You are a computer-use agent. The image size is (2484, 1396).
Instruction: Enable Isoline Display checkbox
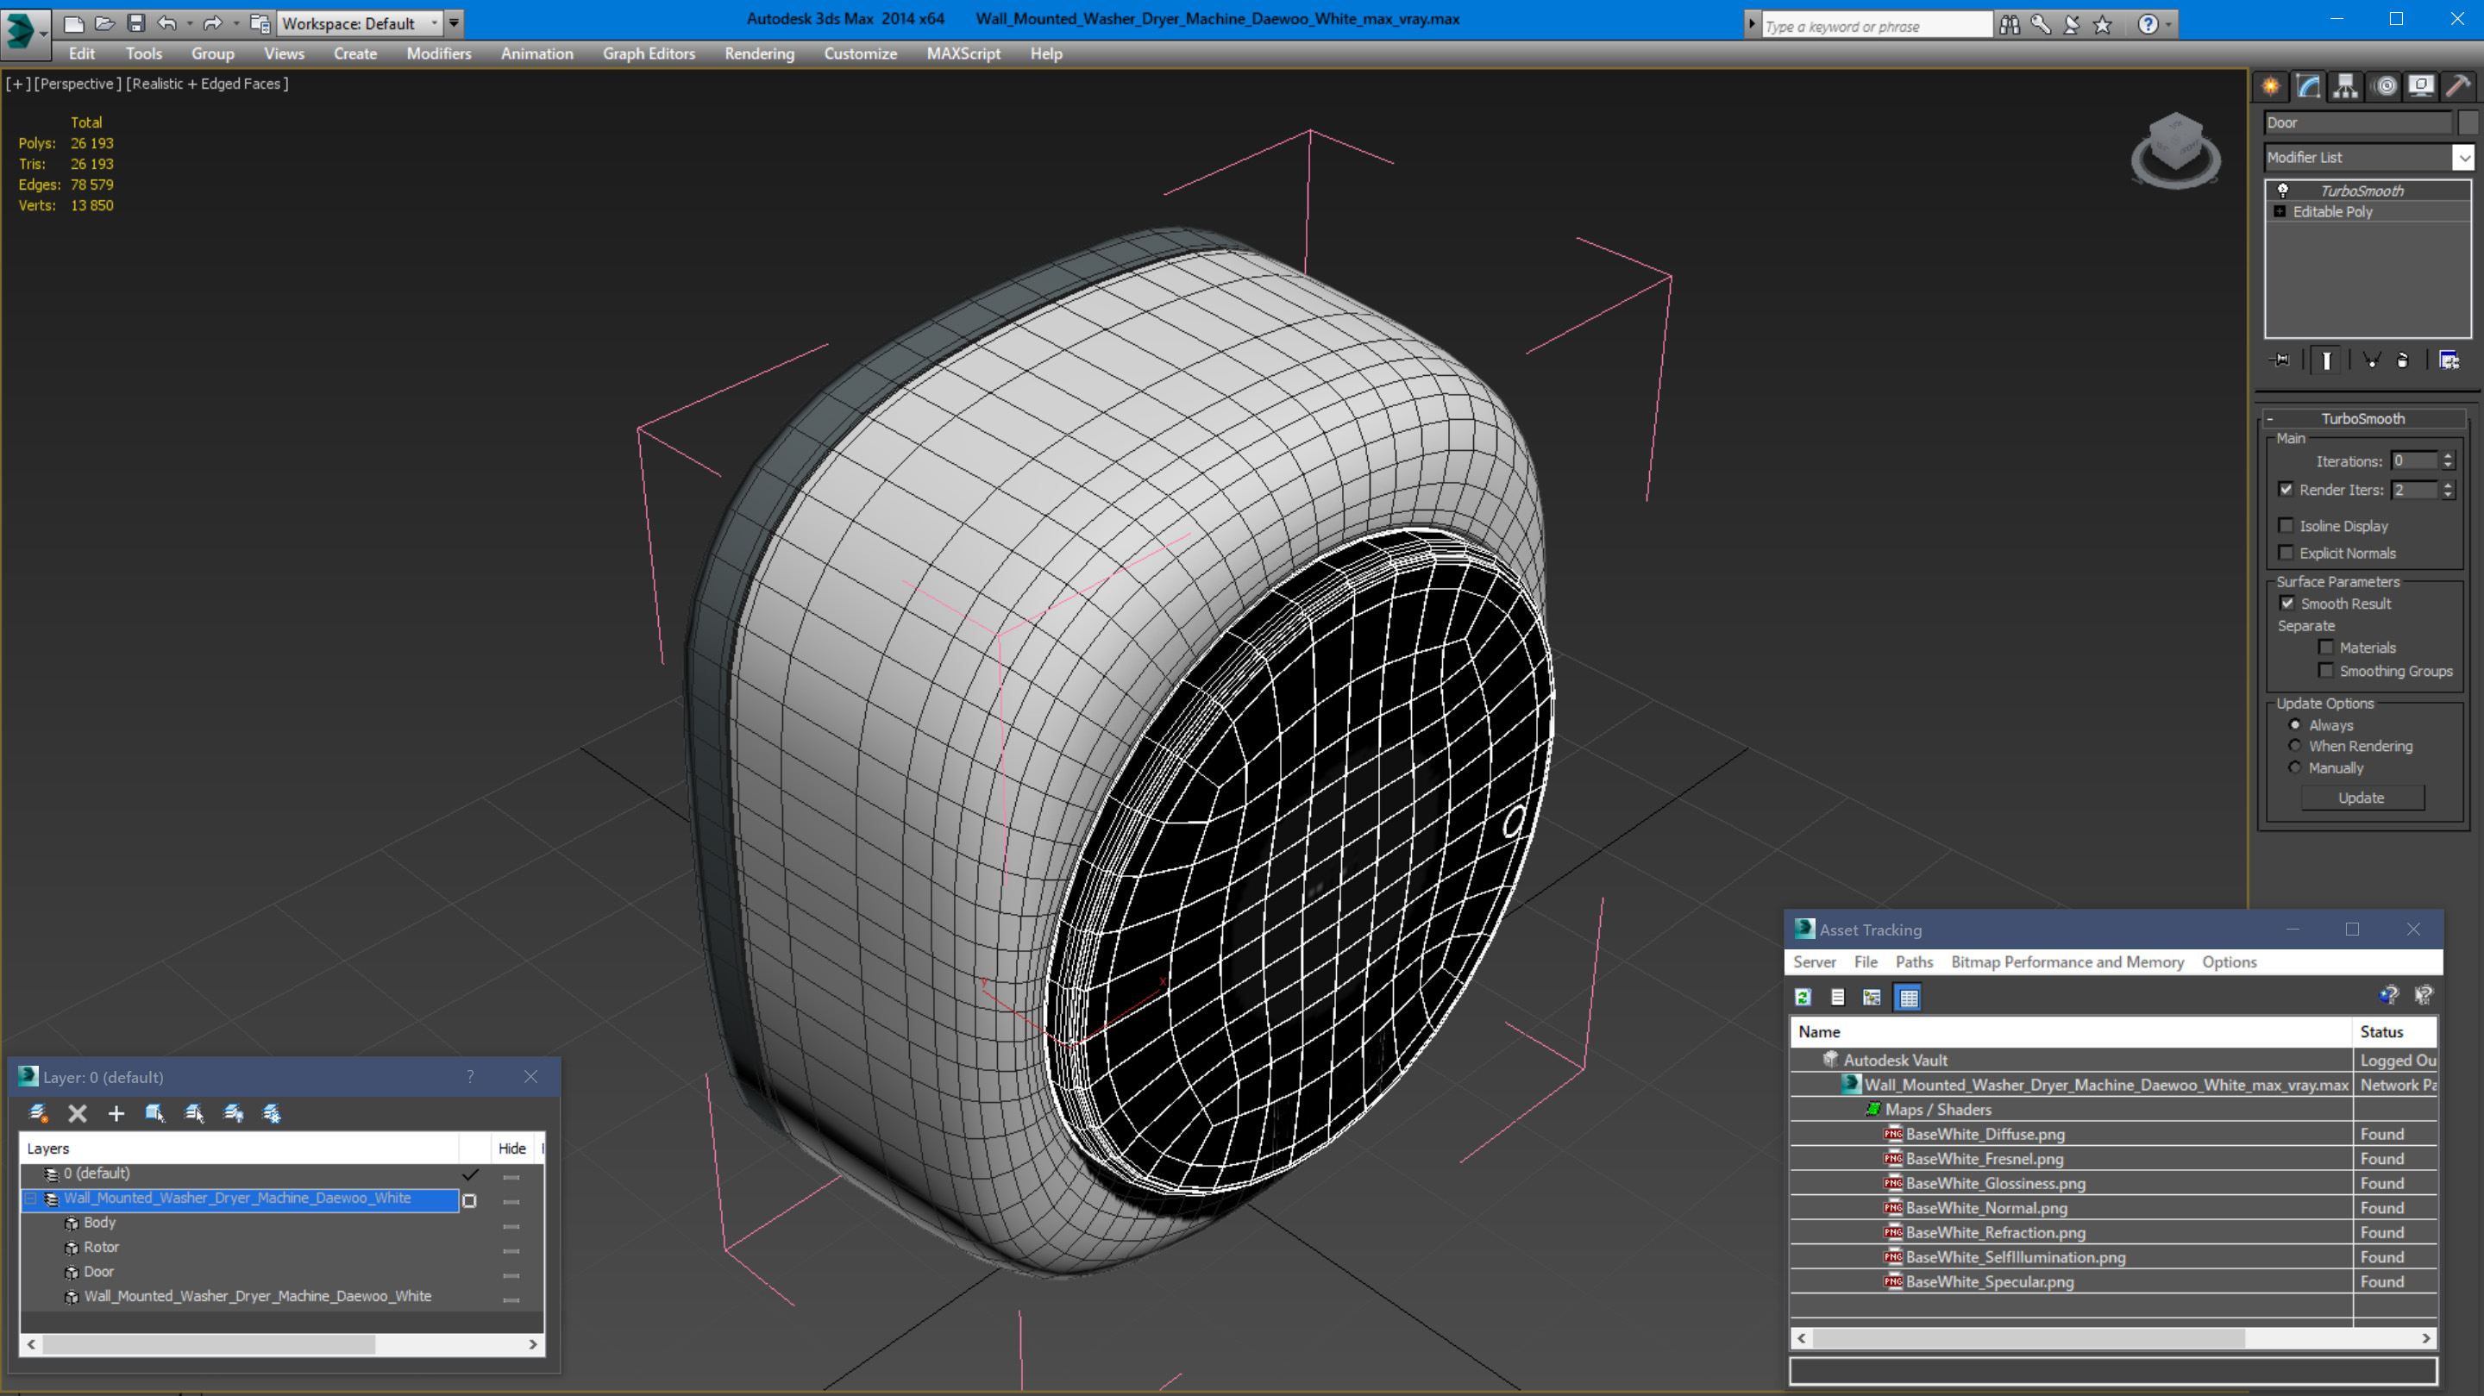[x=2286, y=525]
